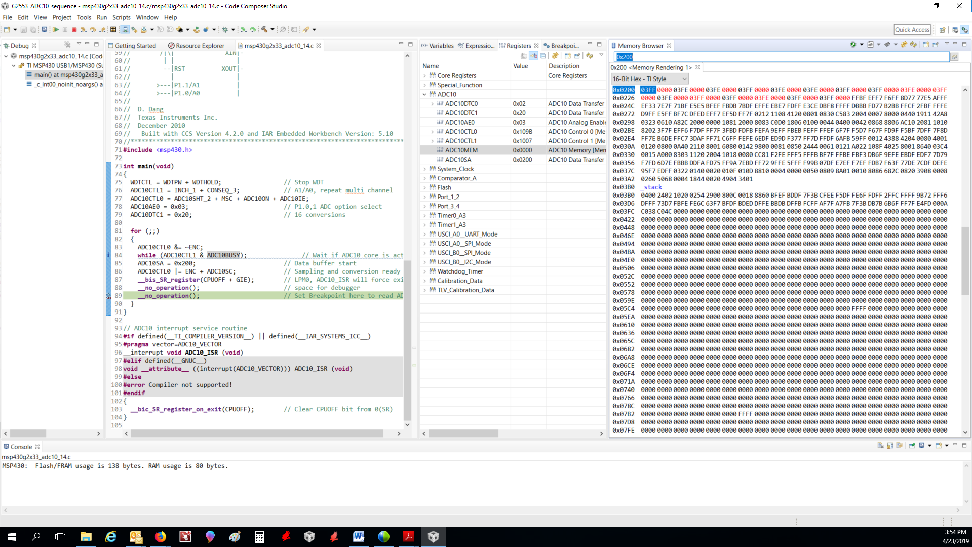
Task: Click the hammer Build icon
Action: pyautogui.click(x=264, y=30)
